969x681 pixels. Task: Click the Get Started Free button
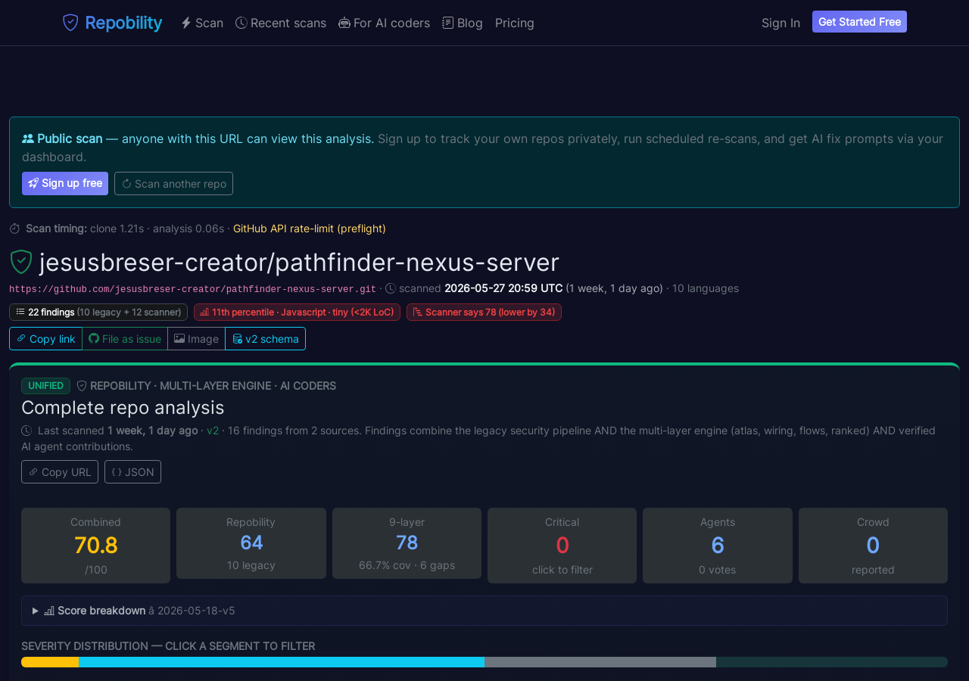pyautogui.click(x=859, y=22)
